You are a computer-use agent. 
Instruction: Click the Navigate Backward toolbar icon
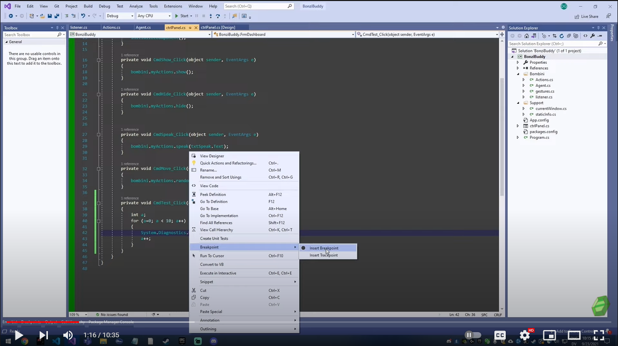pos(11,16)
